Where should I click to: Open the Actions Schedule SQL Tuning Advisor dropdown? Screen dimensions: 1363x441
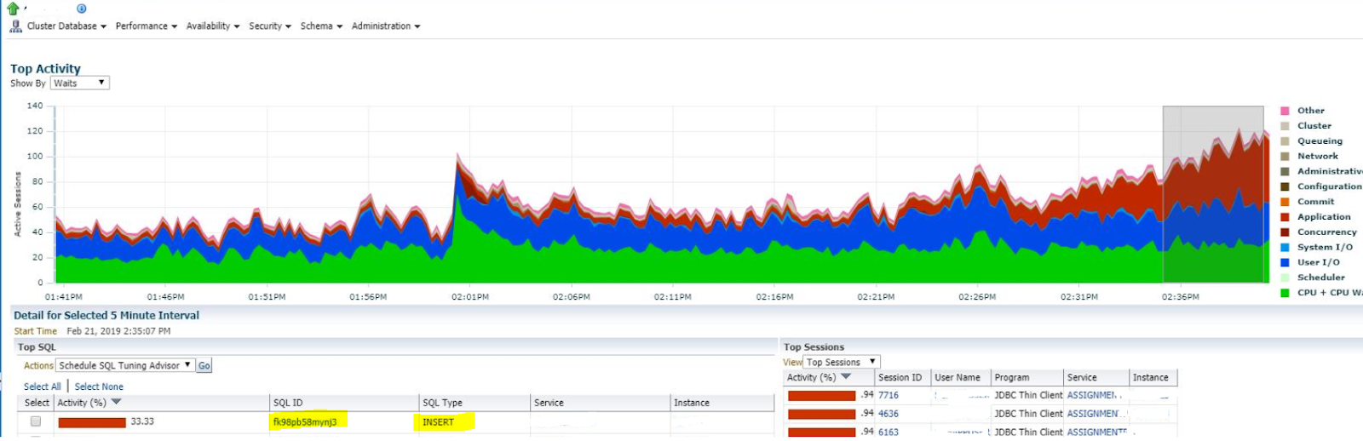click(125, 365)
